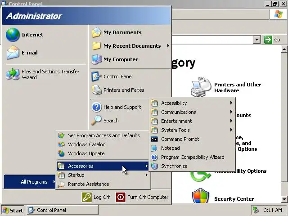
Task: Click Control Panel window scroll-down arrow
Action: pos(284,199)
